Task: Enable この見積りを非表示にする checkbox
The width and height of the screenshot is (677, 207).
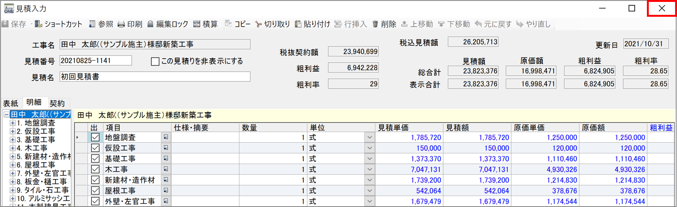Action: (155, 61)
